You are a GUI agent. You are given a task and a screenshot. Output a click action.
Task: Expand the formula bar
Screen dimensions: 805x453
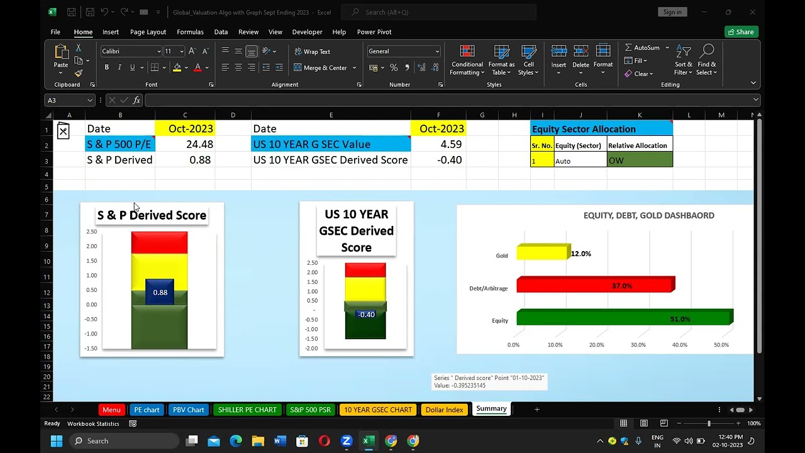[x=755, y=100]
